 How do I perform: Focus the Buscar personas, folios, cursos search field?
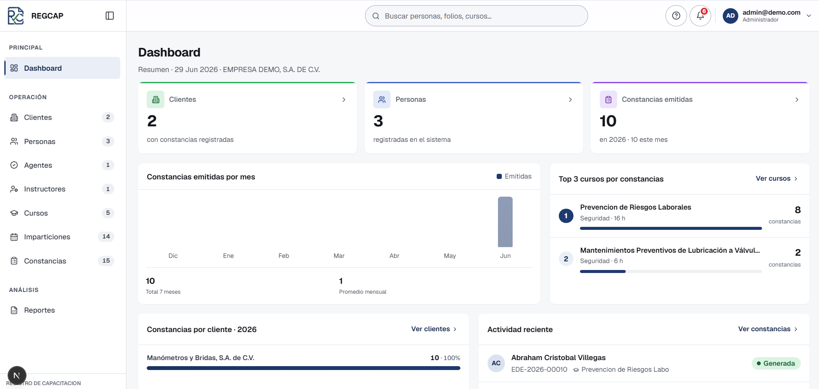pos(476,16)
